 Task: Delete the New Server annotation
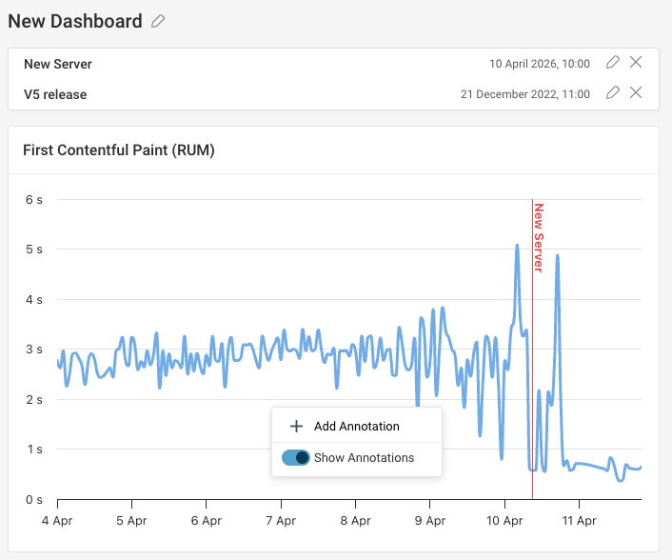click(636, 62)
